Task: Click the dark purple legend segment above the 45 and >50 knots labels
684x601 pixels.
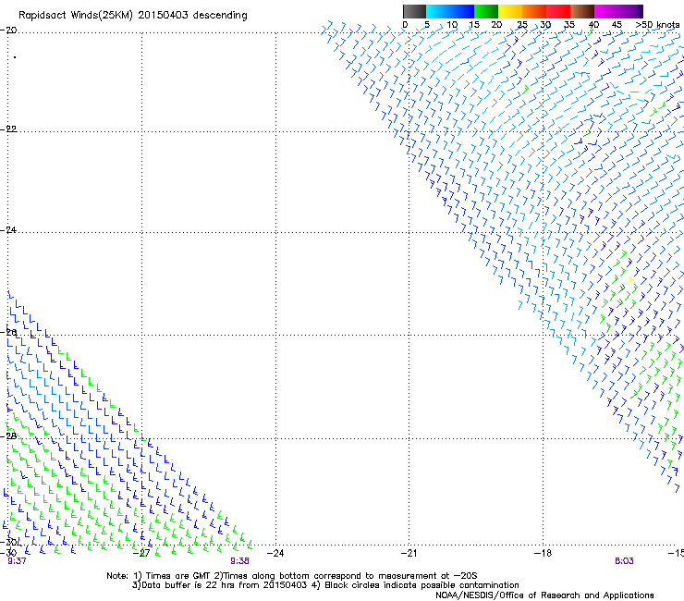Action: (x=630, y=11)
